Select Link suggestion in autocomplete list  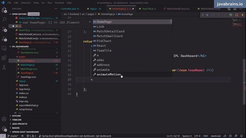(132, 26)
